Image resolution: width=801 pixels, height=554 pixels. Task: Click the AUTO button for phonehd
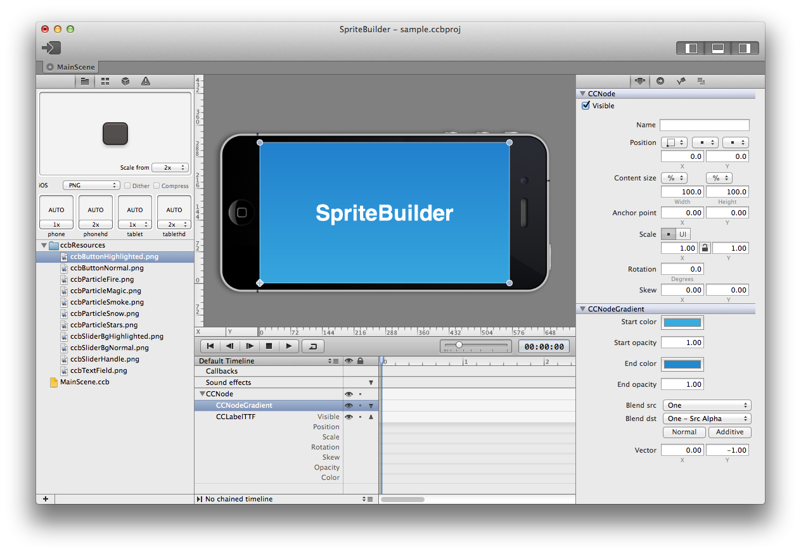(96, 210)
